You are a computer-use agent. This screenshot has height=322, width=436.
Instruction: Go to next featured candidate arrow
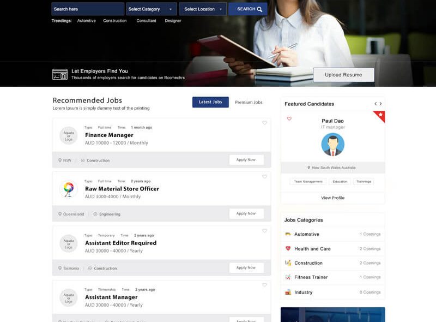pyautogui.click(x=380, y=104)
